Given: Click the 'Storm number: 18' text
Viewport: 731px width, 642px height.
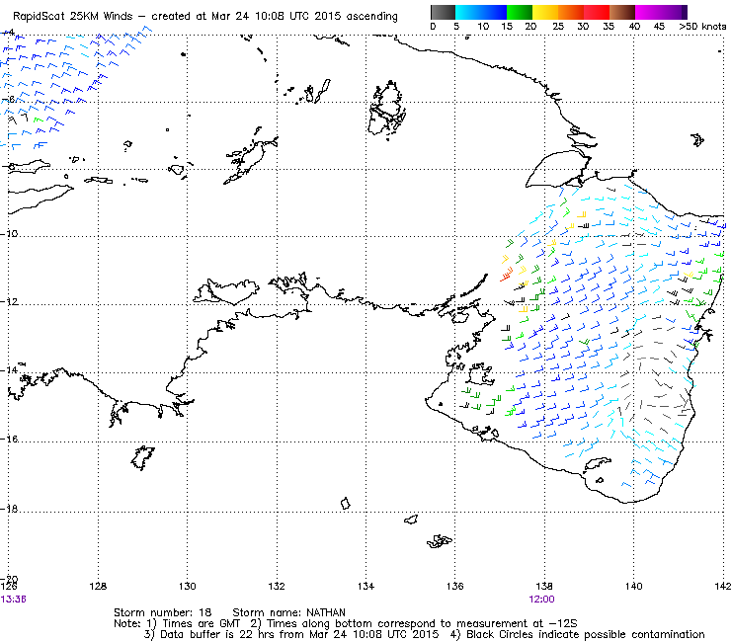Looking at the screenshot, I should [x=163, y=612].
